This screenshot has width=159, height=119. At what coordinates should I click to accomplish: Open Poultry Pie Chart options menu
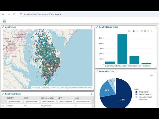tap(154, 71)
